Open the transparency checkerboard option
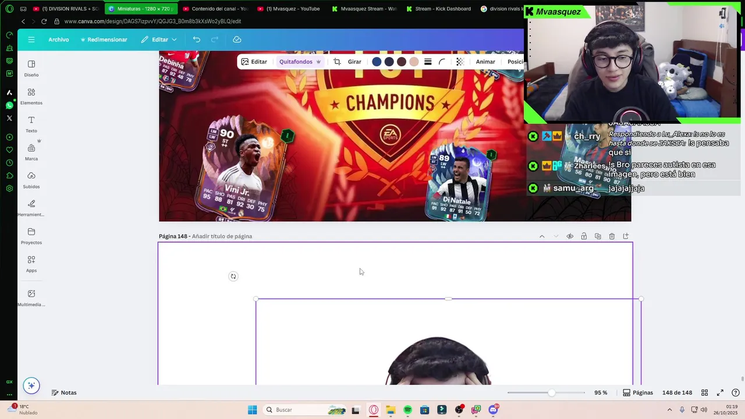The height and width of the screenshot is (419, 745). [x=459, y=62]
